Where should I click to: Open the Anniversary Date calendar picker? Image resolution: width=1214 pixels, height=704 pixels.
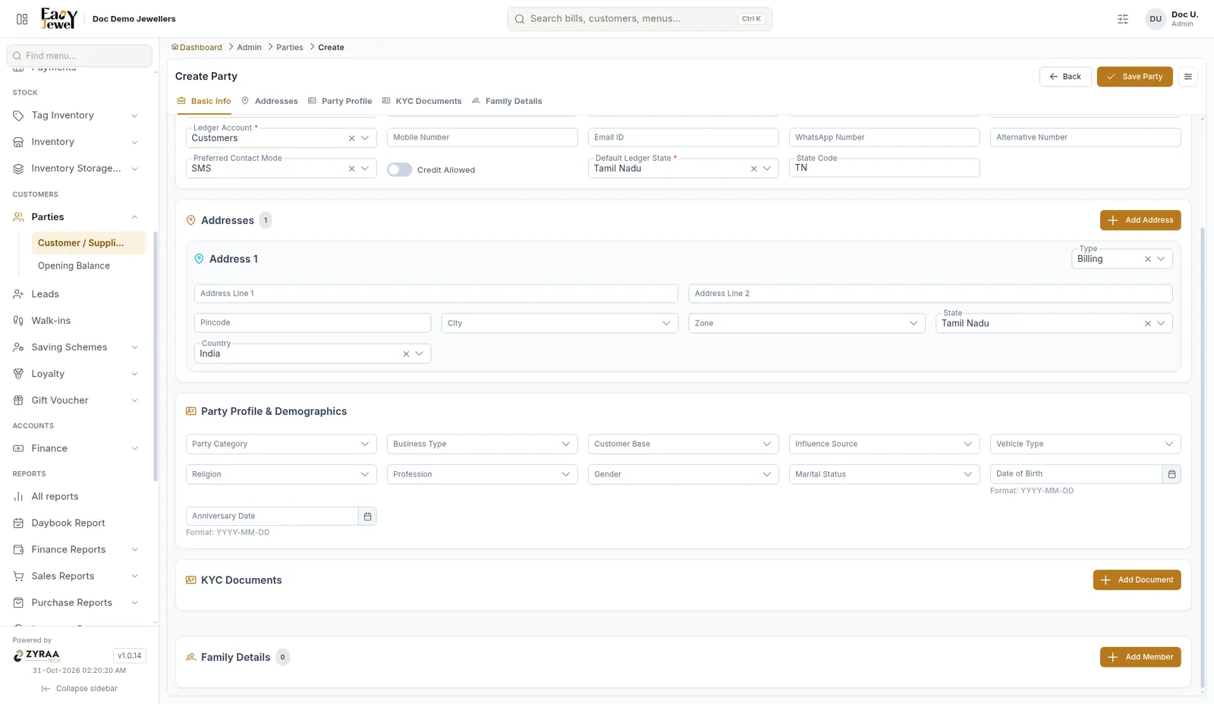coord(367,517)
